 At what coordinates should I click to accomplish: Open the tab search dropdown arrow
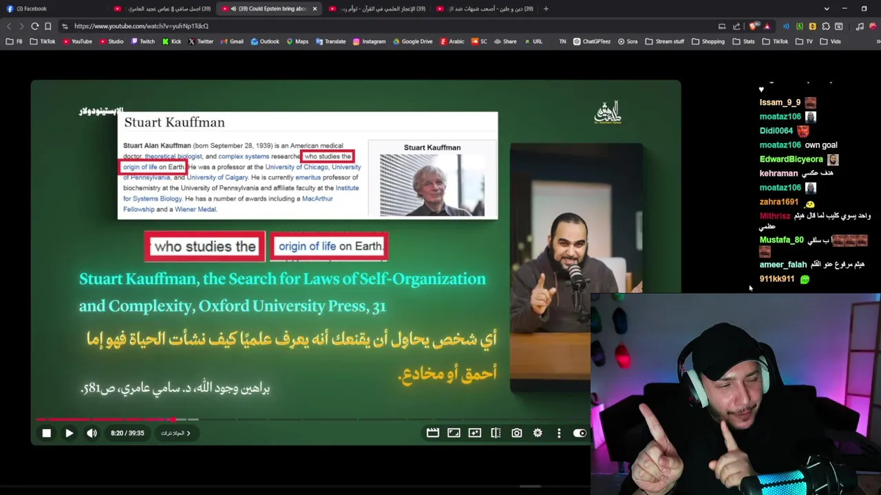pyautogui.click(x=826, y=9)
